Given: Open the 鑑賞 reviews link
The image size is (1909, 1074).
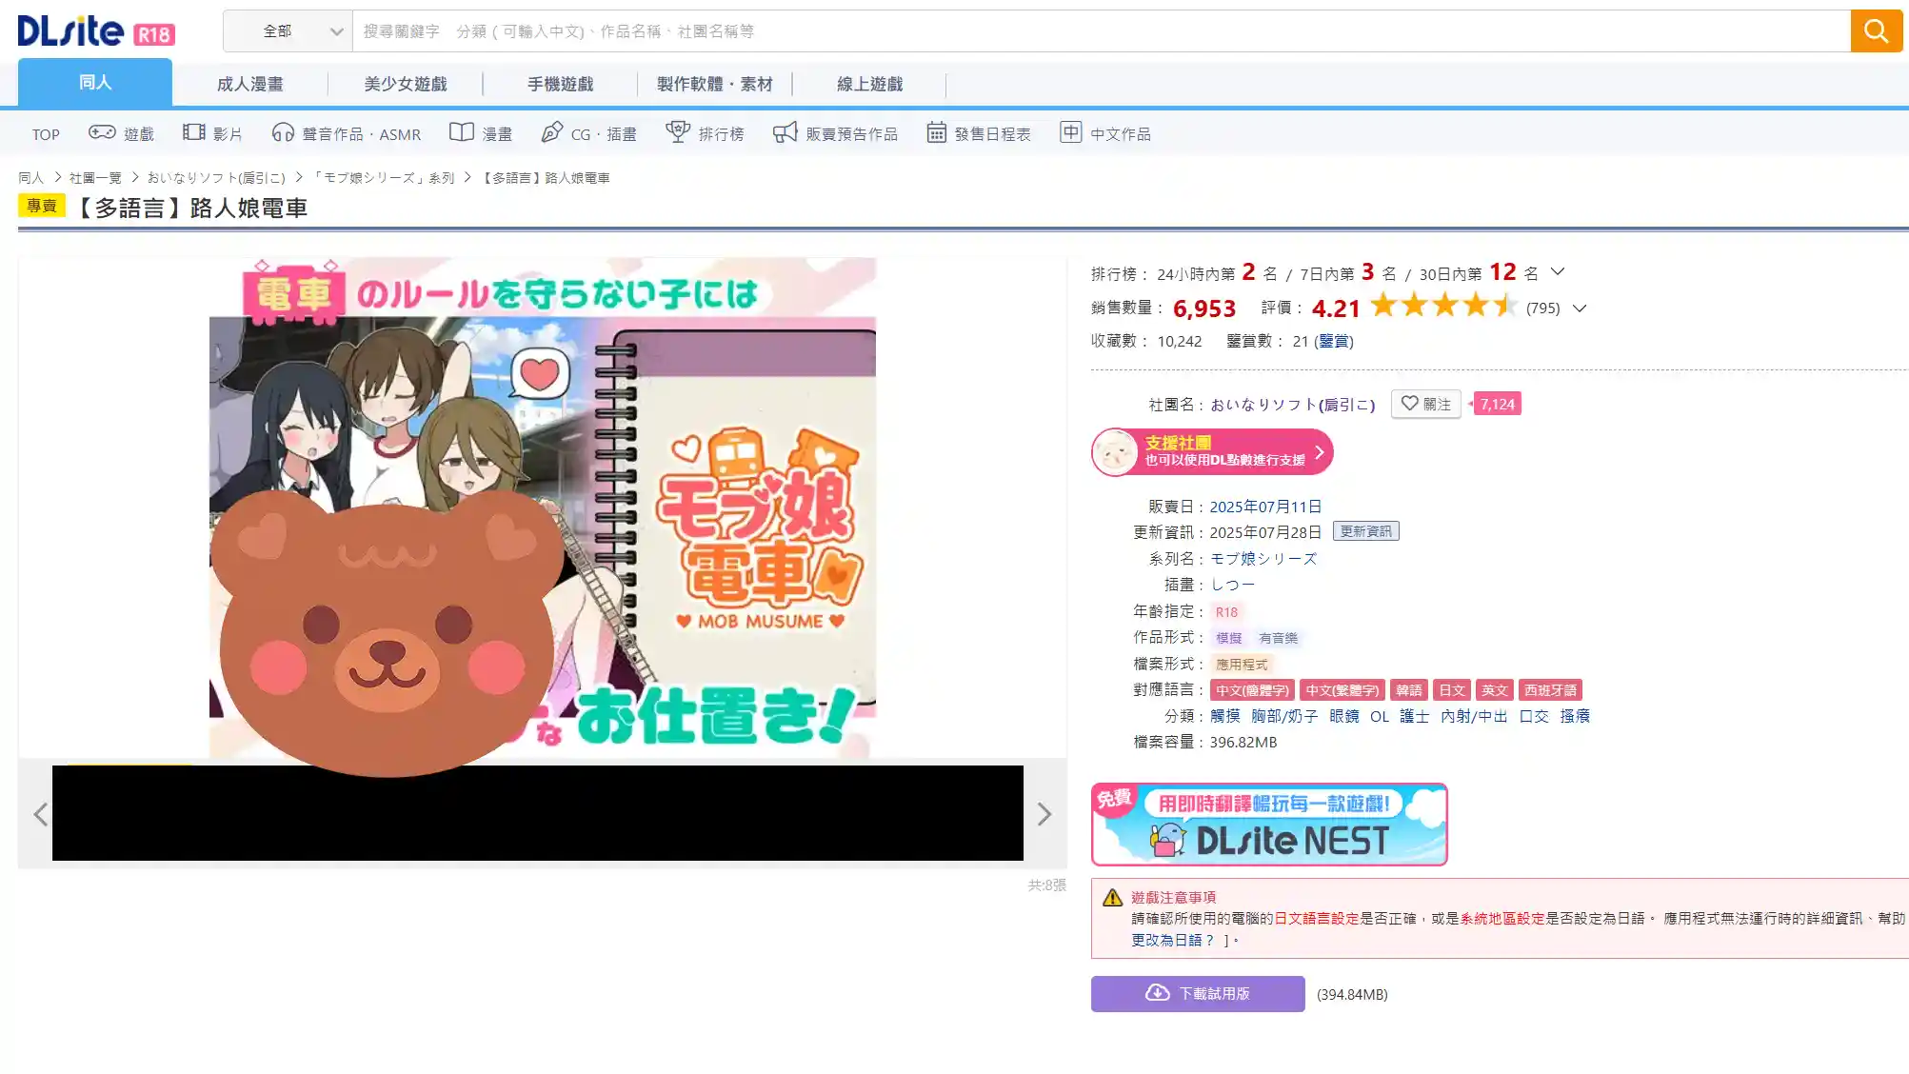Looking at the screenshot, I should [1334, 341].
